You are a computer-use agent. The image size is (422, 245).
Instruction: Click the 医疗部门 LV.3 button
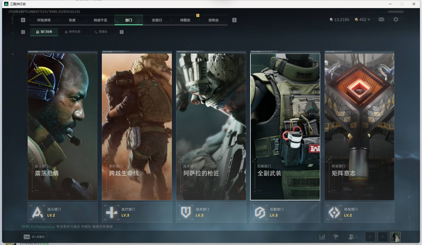[137, 212]
